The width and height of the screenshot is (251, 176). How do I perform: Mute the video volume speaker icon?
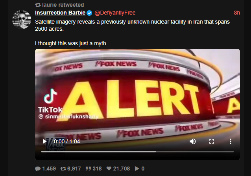(192, 141)
